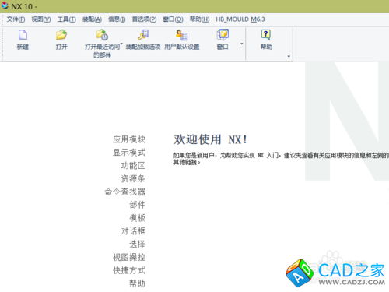Open recently accessed parts (打开最近访问的部件) icon
Image resolution: width=389 pixels, height=292 pixels.
102,35
